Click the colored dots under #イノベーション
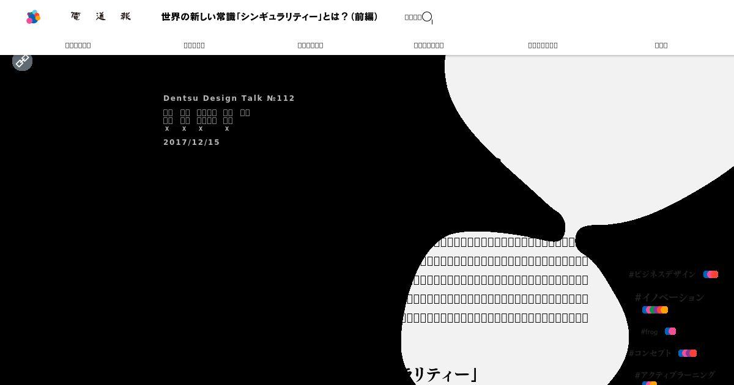 [655, 310]
